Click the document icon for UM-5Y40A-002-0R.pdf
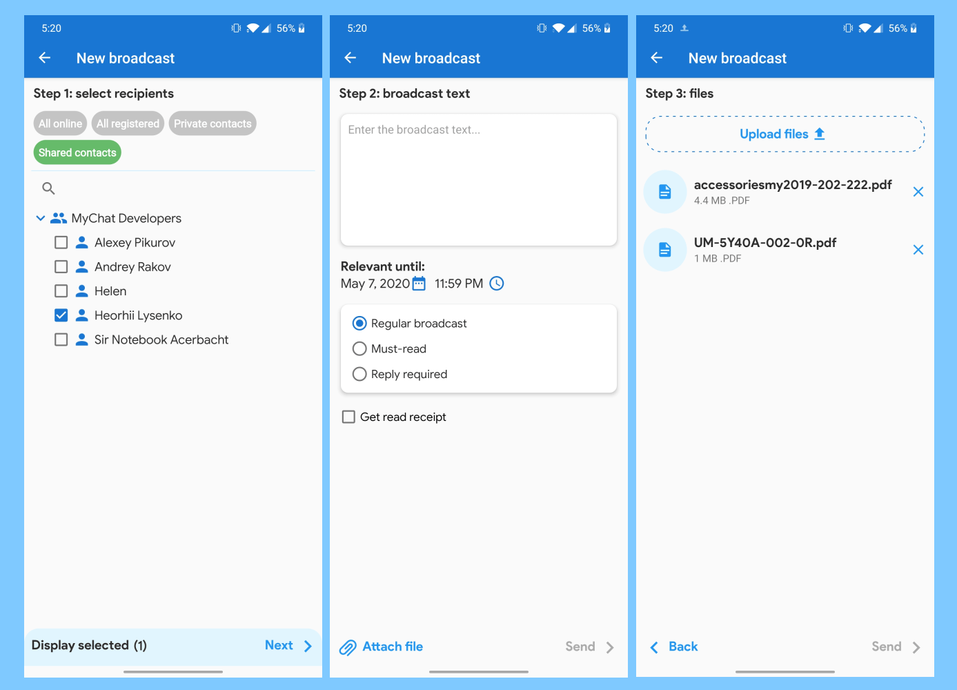The height and width of the screenshot is (690, 957). [665, 250]
